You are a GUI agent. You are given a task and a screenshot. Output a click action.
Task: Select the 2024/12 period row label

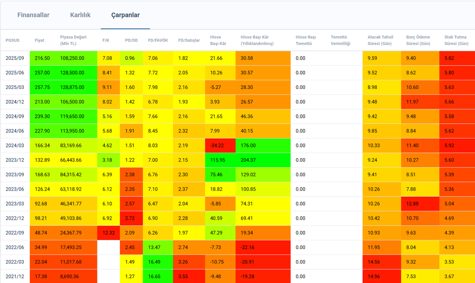[15, 102]
